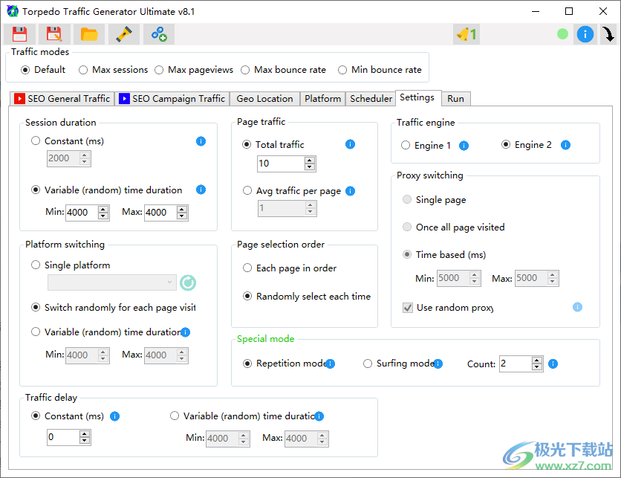Switch to SEO Campaign Traffic tab
Image resolution: width=621 pixels, height=478 pixels.
[x=172, y=99]
